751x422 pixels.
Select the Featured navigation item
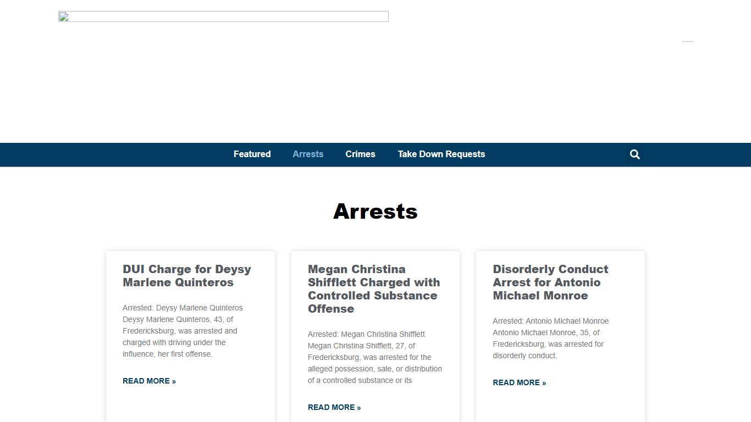click(x=252, y=154)
